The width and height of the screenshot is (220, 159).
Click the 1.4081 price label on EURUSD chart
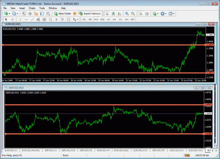210,35
